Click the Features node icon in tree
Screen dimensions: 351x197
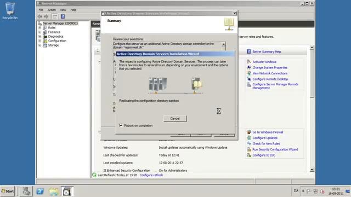45,32
